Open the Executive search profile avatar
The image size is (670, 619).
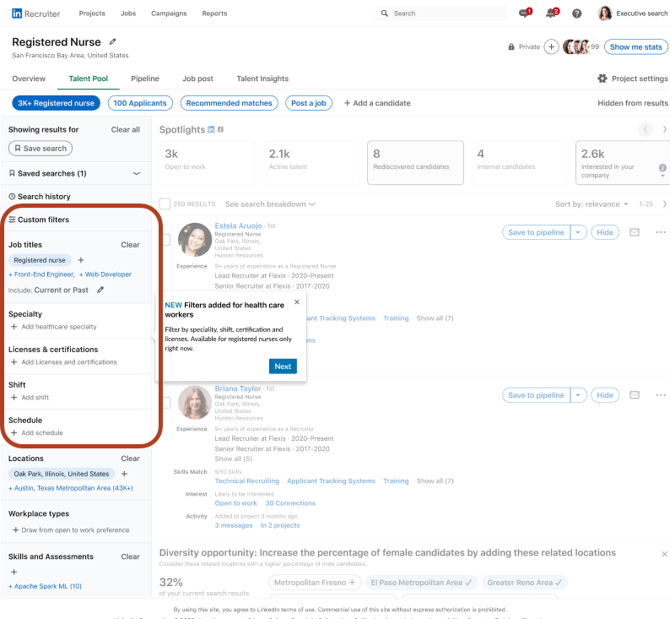[x=605, y=14]
